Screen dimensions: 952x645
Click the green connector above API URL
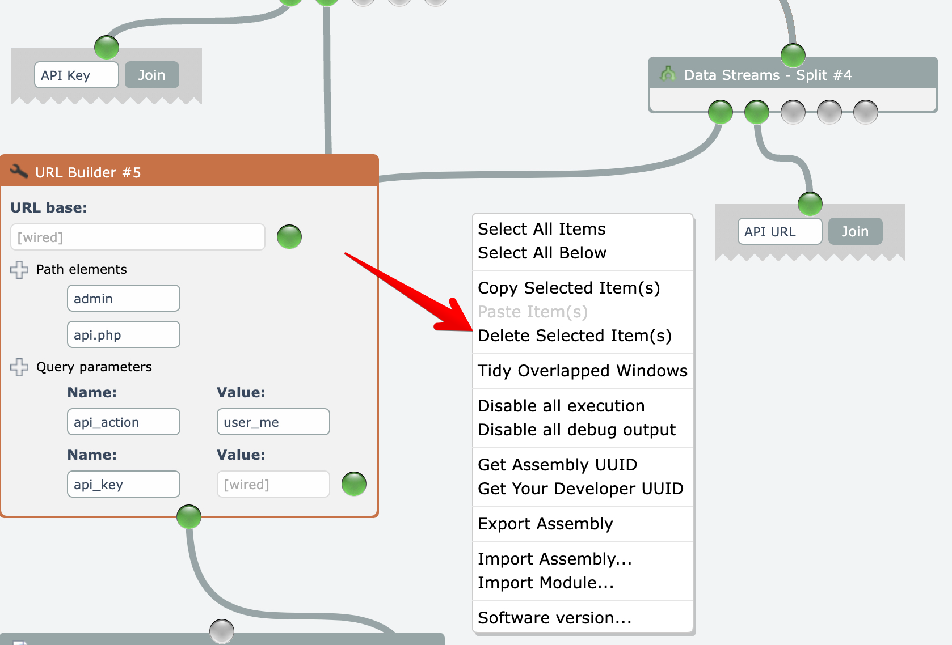pos(810,204)
